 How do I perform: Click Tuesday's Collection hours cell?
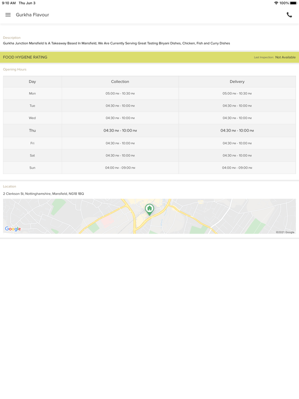(x=120, y=106)
